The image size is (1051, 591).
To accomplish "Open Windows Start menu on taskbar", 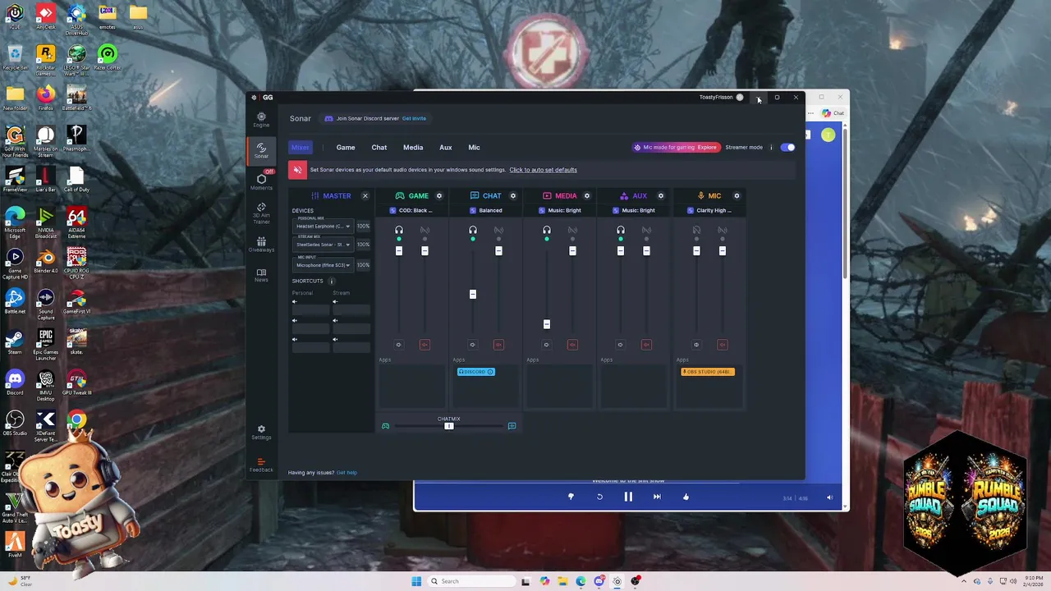I will 416,581.
